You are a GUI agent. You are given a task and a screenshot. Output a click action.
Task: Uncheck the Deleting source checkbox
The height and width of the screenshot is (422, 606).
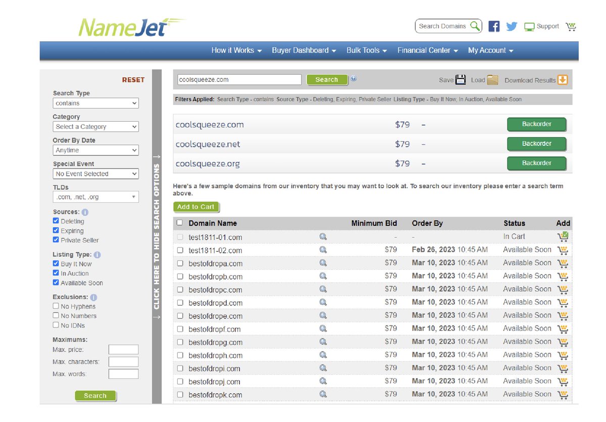click(x=56, y=221)
